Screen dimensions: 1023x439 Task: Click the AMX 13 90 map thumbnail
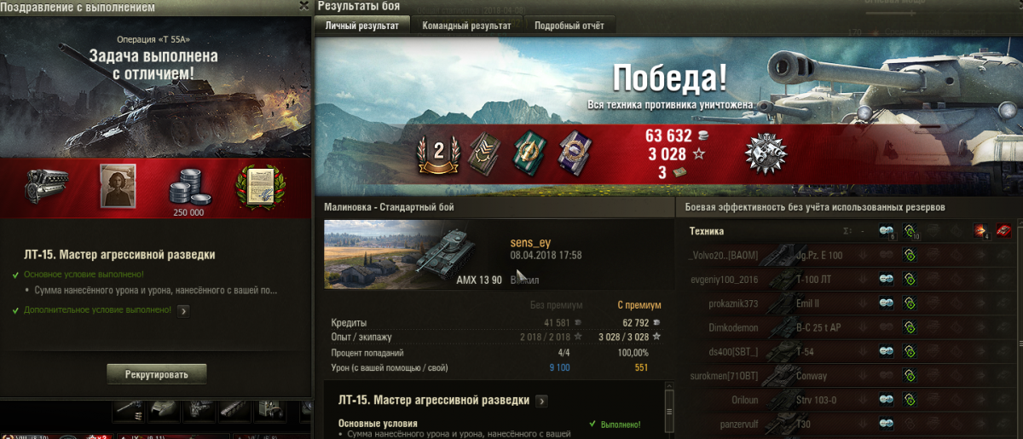click(x=412, y=255)
